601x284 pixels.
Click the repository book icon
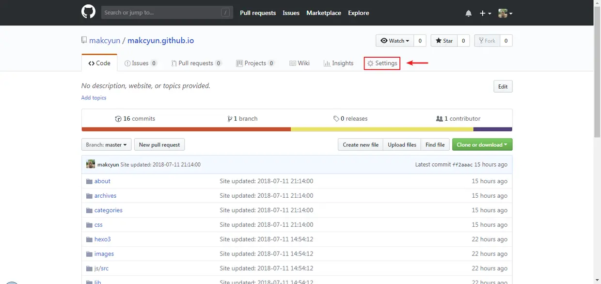click(84, 41)
